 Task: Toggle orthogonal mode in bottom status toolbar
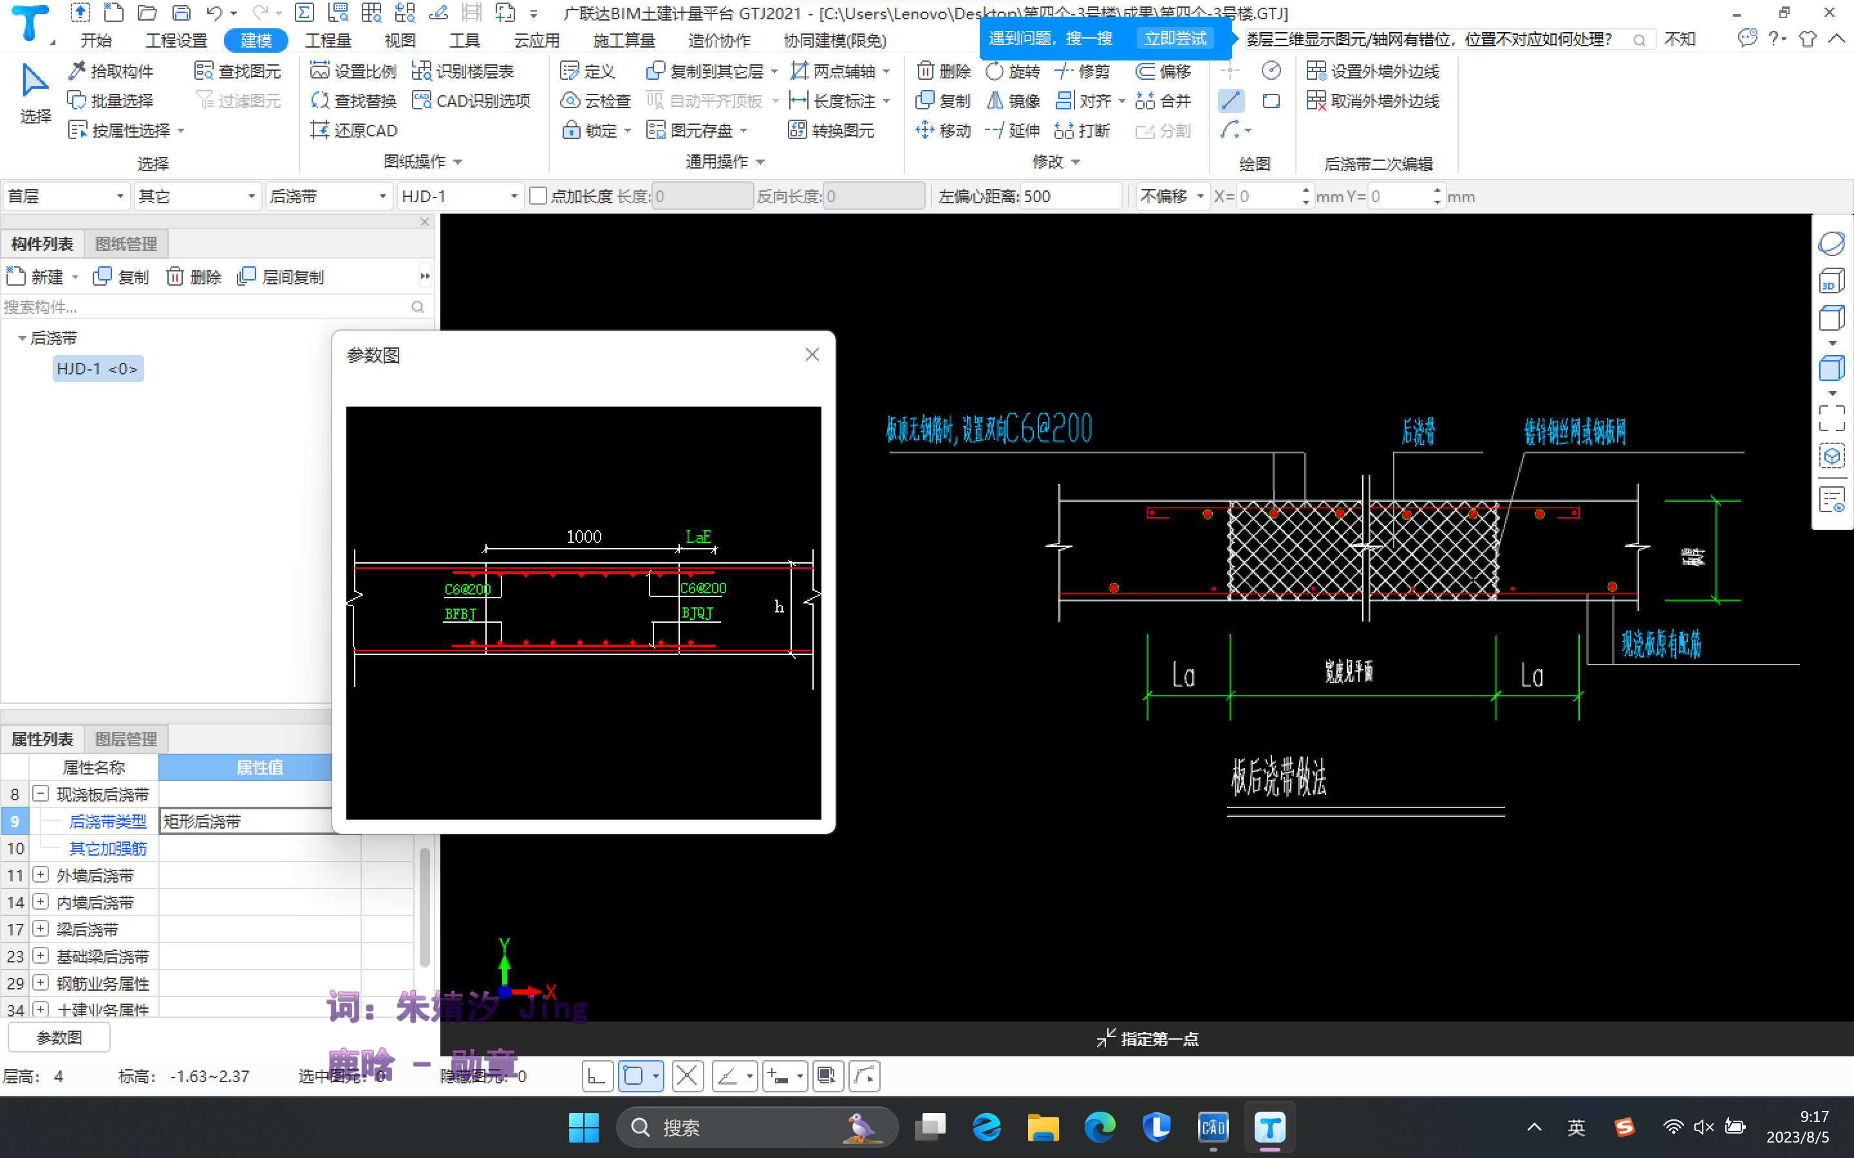[596, 1076]
